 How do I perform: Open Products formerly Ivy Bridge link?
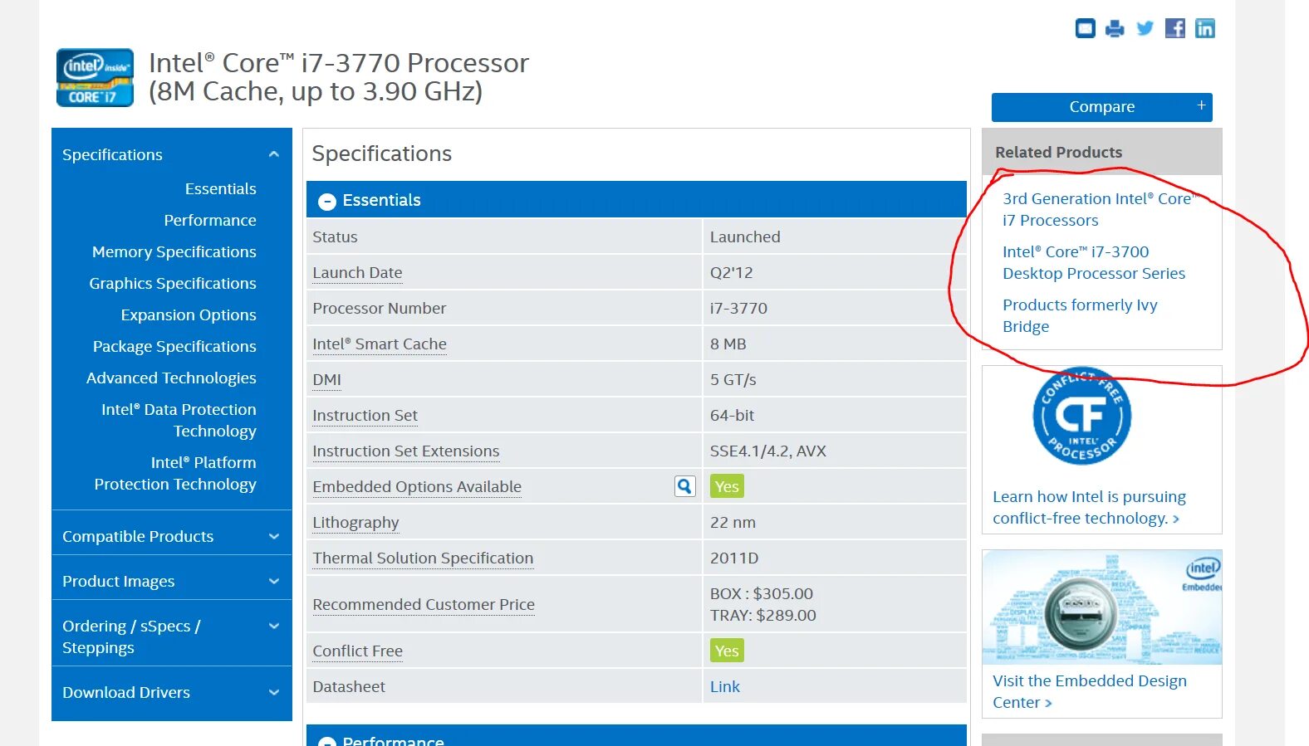click(x=1080, y=316)
